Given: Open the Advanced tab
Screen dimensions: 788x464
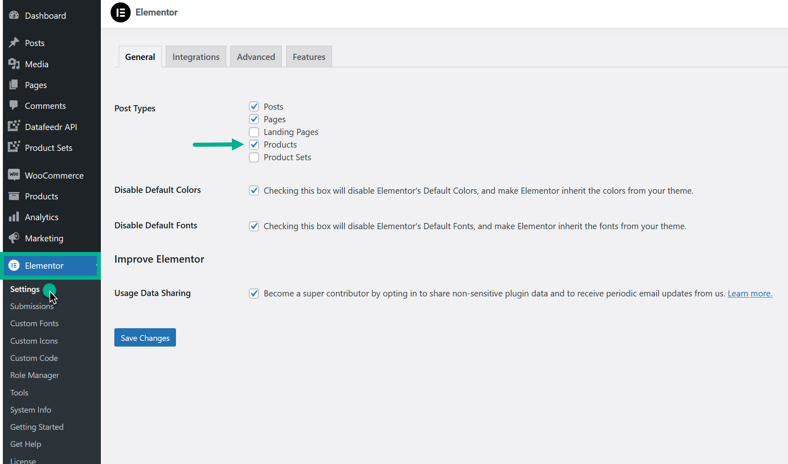Looking at the screenshot, I should coord(256,57).
